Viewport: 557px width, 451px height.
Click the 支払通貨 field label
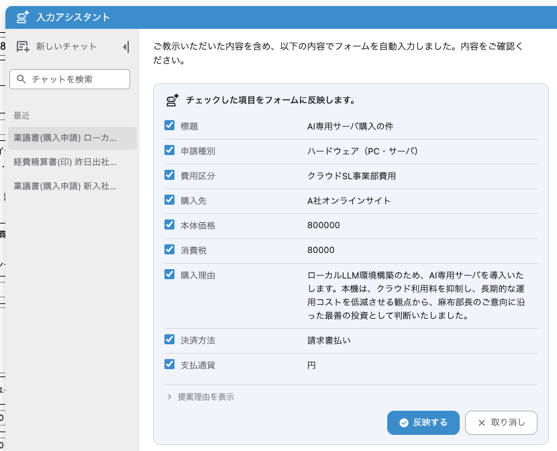click(x=198, y=365)
